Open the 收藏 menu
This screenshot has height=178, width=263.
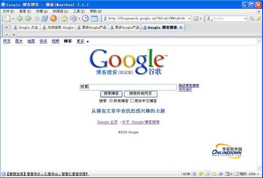[x=42, y=11]
